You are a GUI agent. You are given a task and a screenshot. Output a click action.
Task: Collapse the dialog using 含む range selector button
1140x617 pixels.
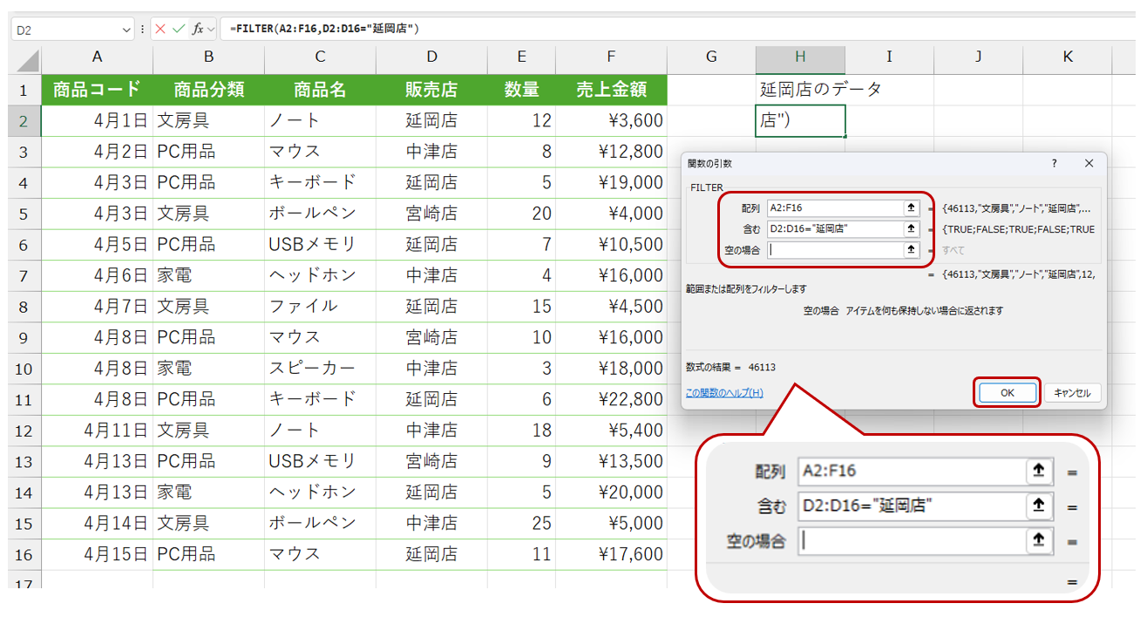click(x=913, y=229)
